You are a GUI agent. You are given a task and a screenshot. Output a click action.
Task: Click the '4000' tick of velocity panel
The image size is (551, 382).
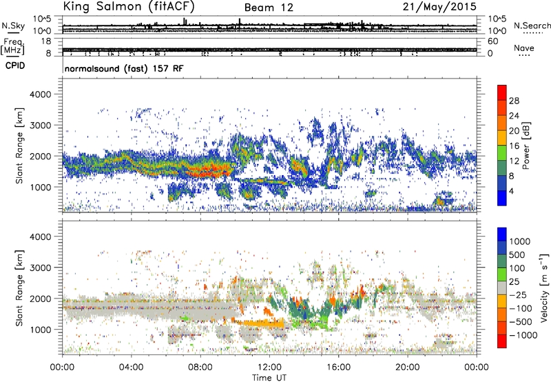[40, 237]
